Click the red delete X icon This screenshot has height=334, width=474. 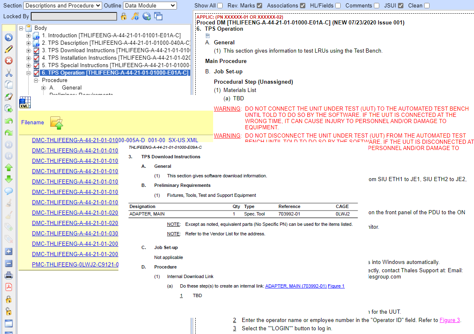(x=9, y=61)
